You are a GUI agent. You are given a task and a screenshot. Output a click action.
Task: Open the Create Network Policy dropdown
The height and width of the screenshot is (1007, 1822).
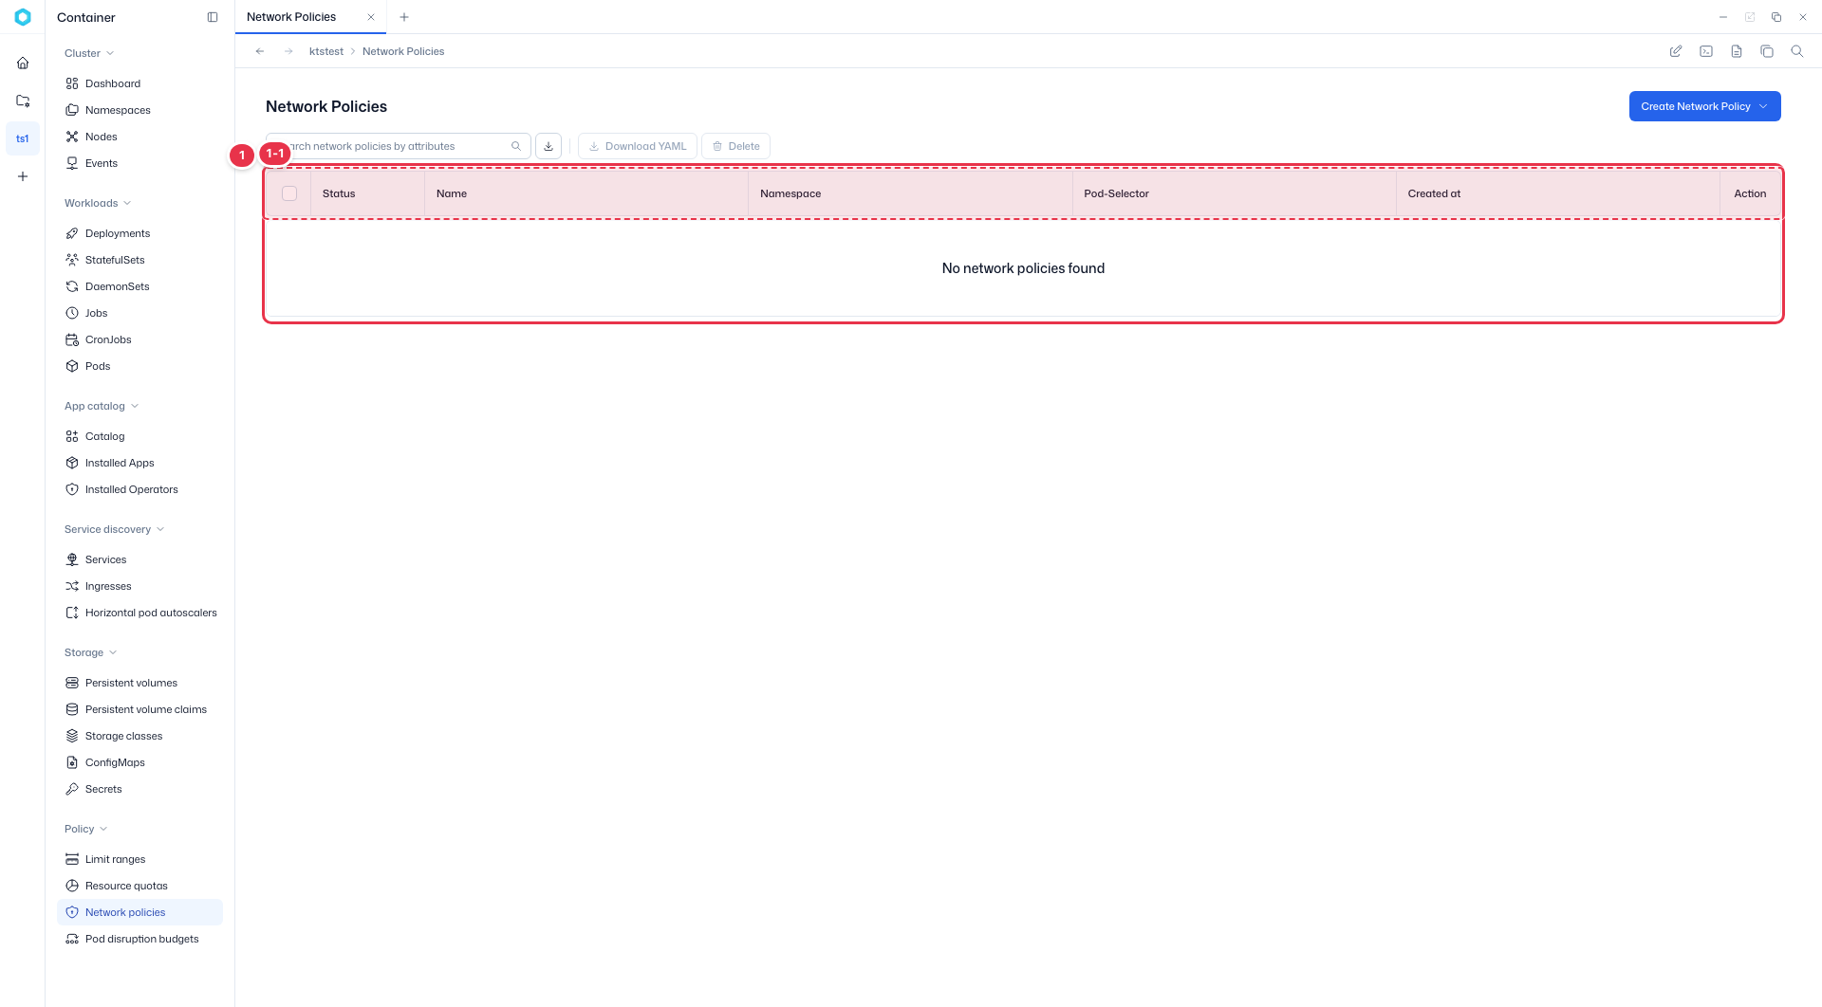[x=1705, y=106]
